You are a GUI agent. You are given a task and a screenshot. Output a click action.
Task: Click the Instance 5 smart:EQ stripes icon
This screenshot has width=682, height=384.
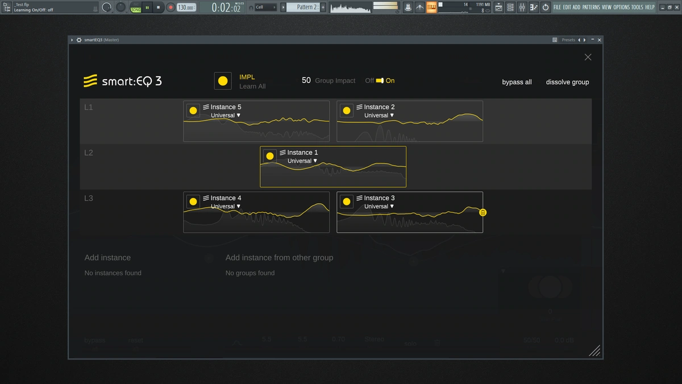206,107
